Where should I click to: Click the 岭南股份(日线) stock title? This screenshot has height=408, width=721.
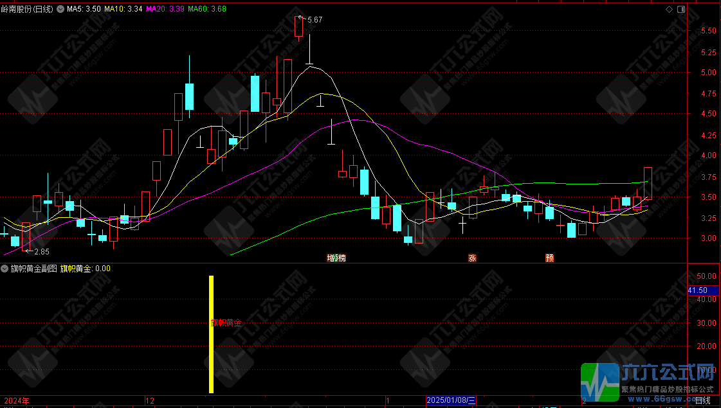[x=28, y=9]
